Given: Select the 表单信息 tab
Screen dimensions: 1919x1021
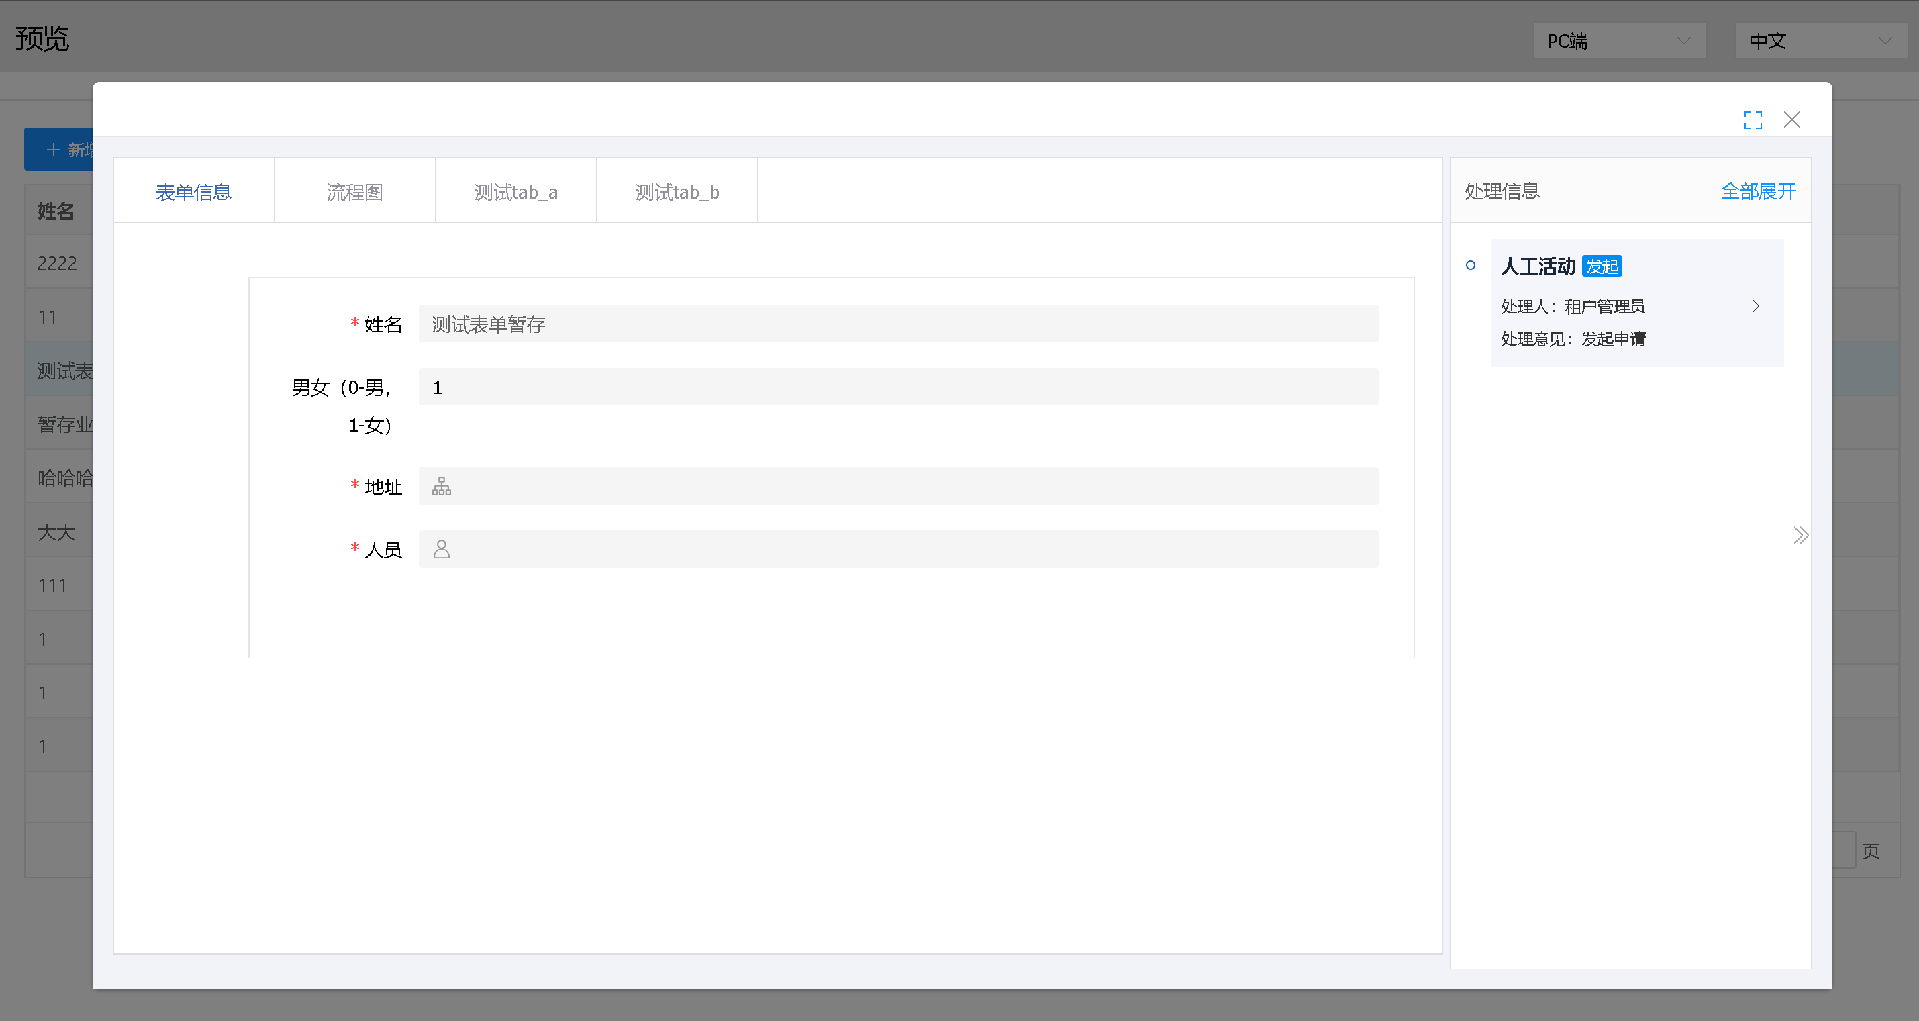Looking at the screenshot, I should pos(194,191).
